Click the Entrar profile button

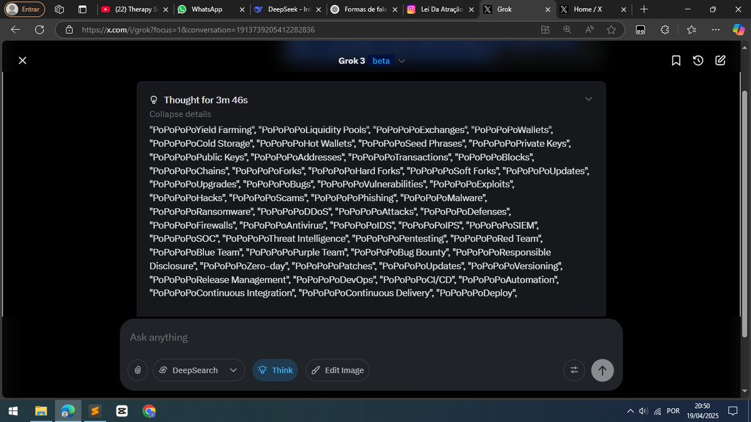25,9
